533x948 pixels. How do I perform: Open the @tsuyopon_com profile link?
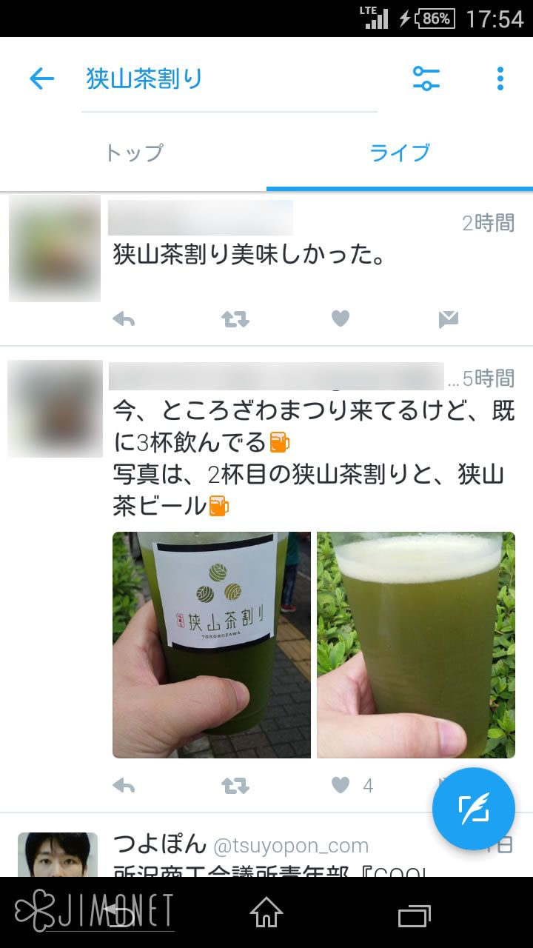[x=291, y=846]
